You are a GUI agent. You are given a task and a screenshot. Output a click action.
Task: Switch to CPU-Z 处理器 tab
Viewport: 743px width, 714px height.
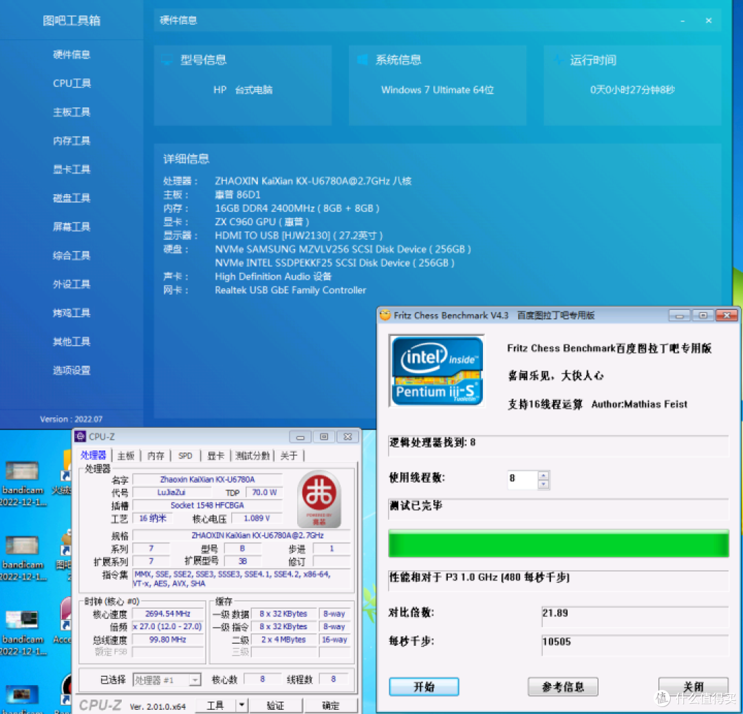tap(93, 455)
